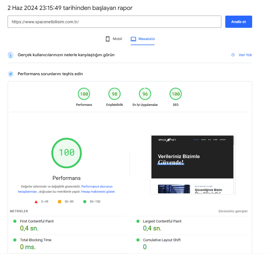Switch to the Mobil tab

coord(117,39)
